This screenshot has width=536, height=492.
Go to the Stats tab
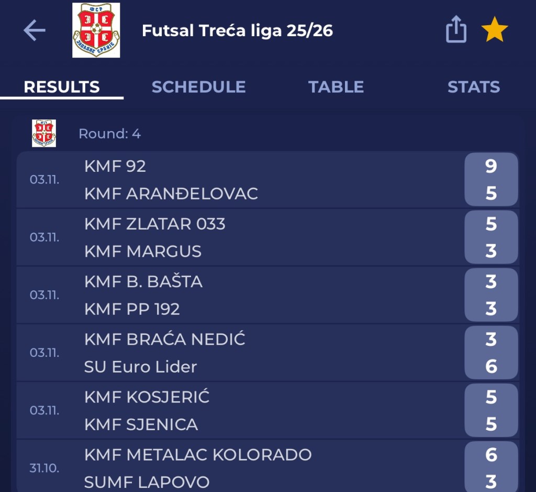click(473, 87)
